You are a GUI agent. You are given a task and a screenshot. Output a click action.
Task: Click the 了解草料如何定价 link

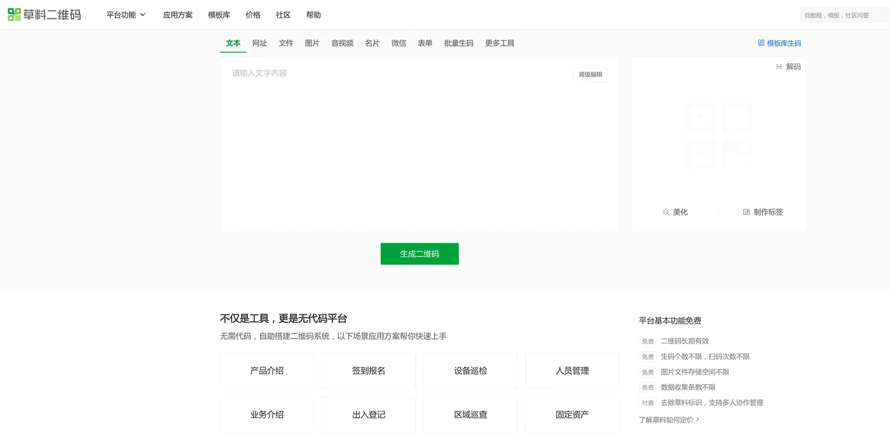click(669, 420)
